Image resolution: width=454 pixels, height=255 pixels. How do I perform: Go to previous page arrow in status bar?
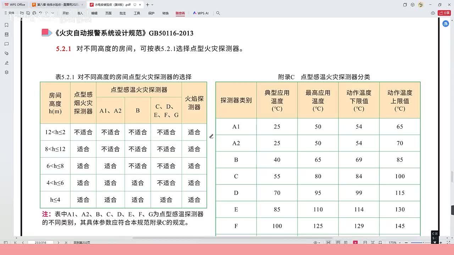(x=23, y=243)
